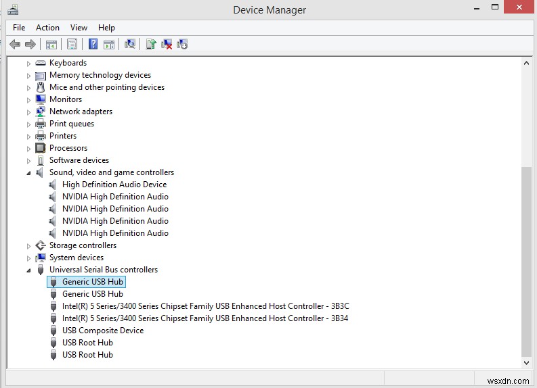This screenshot has height=388, width=537.
Task: Collapse Universal Serial Bus controllers
Action: tap(28, 271)
